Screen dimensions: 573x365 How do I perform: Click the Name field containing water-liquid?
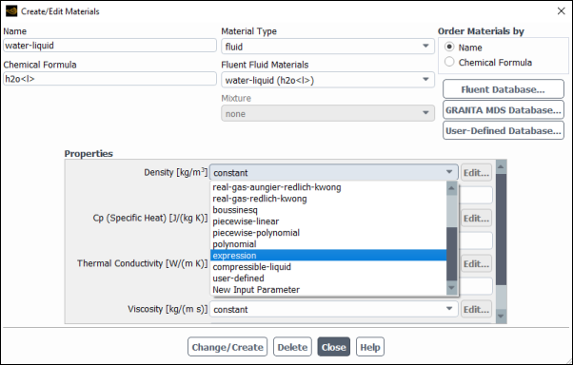pos(109,46)
